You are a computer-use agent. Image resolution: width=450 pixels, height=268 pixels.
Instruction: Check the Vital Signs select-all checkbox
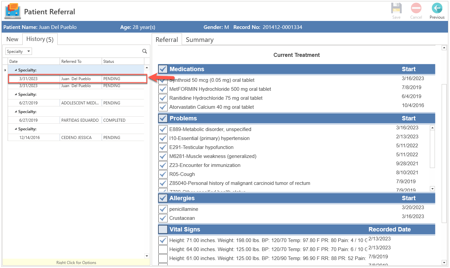[x=163, y=229]
